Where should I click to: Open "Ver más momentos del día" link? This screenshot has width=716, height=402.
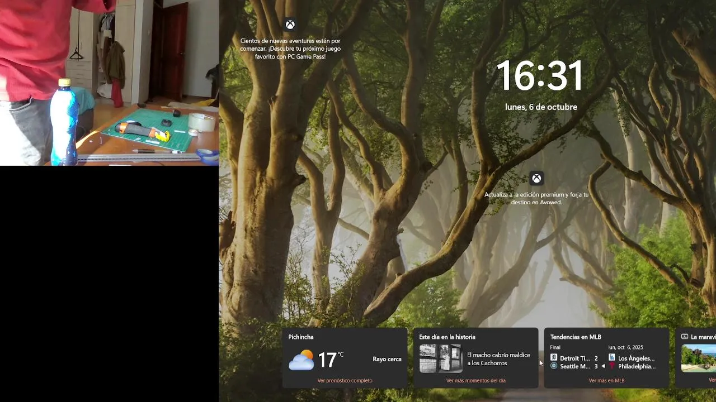point(476,381)
